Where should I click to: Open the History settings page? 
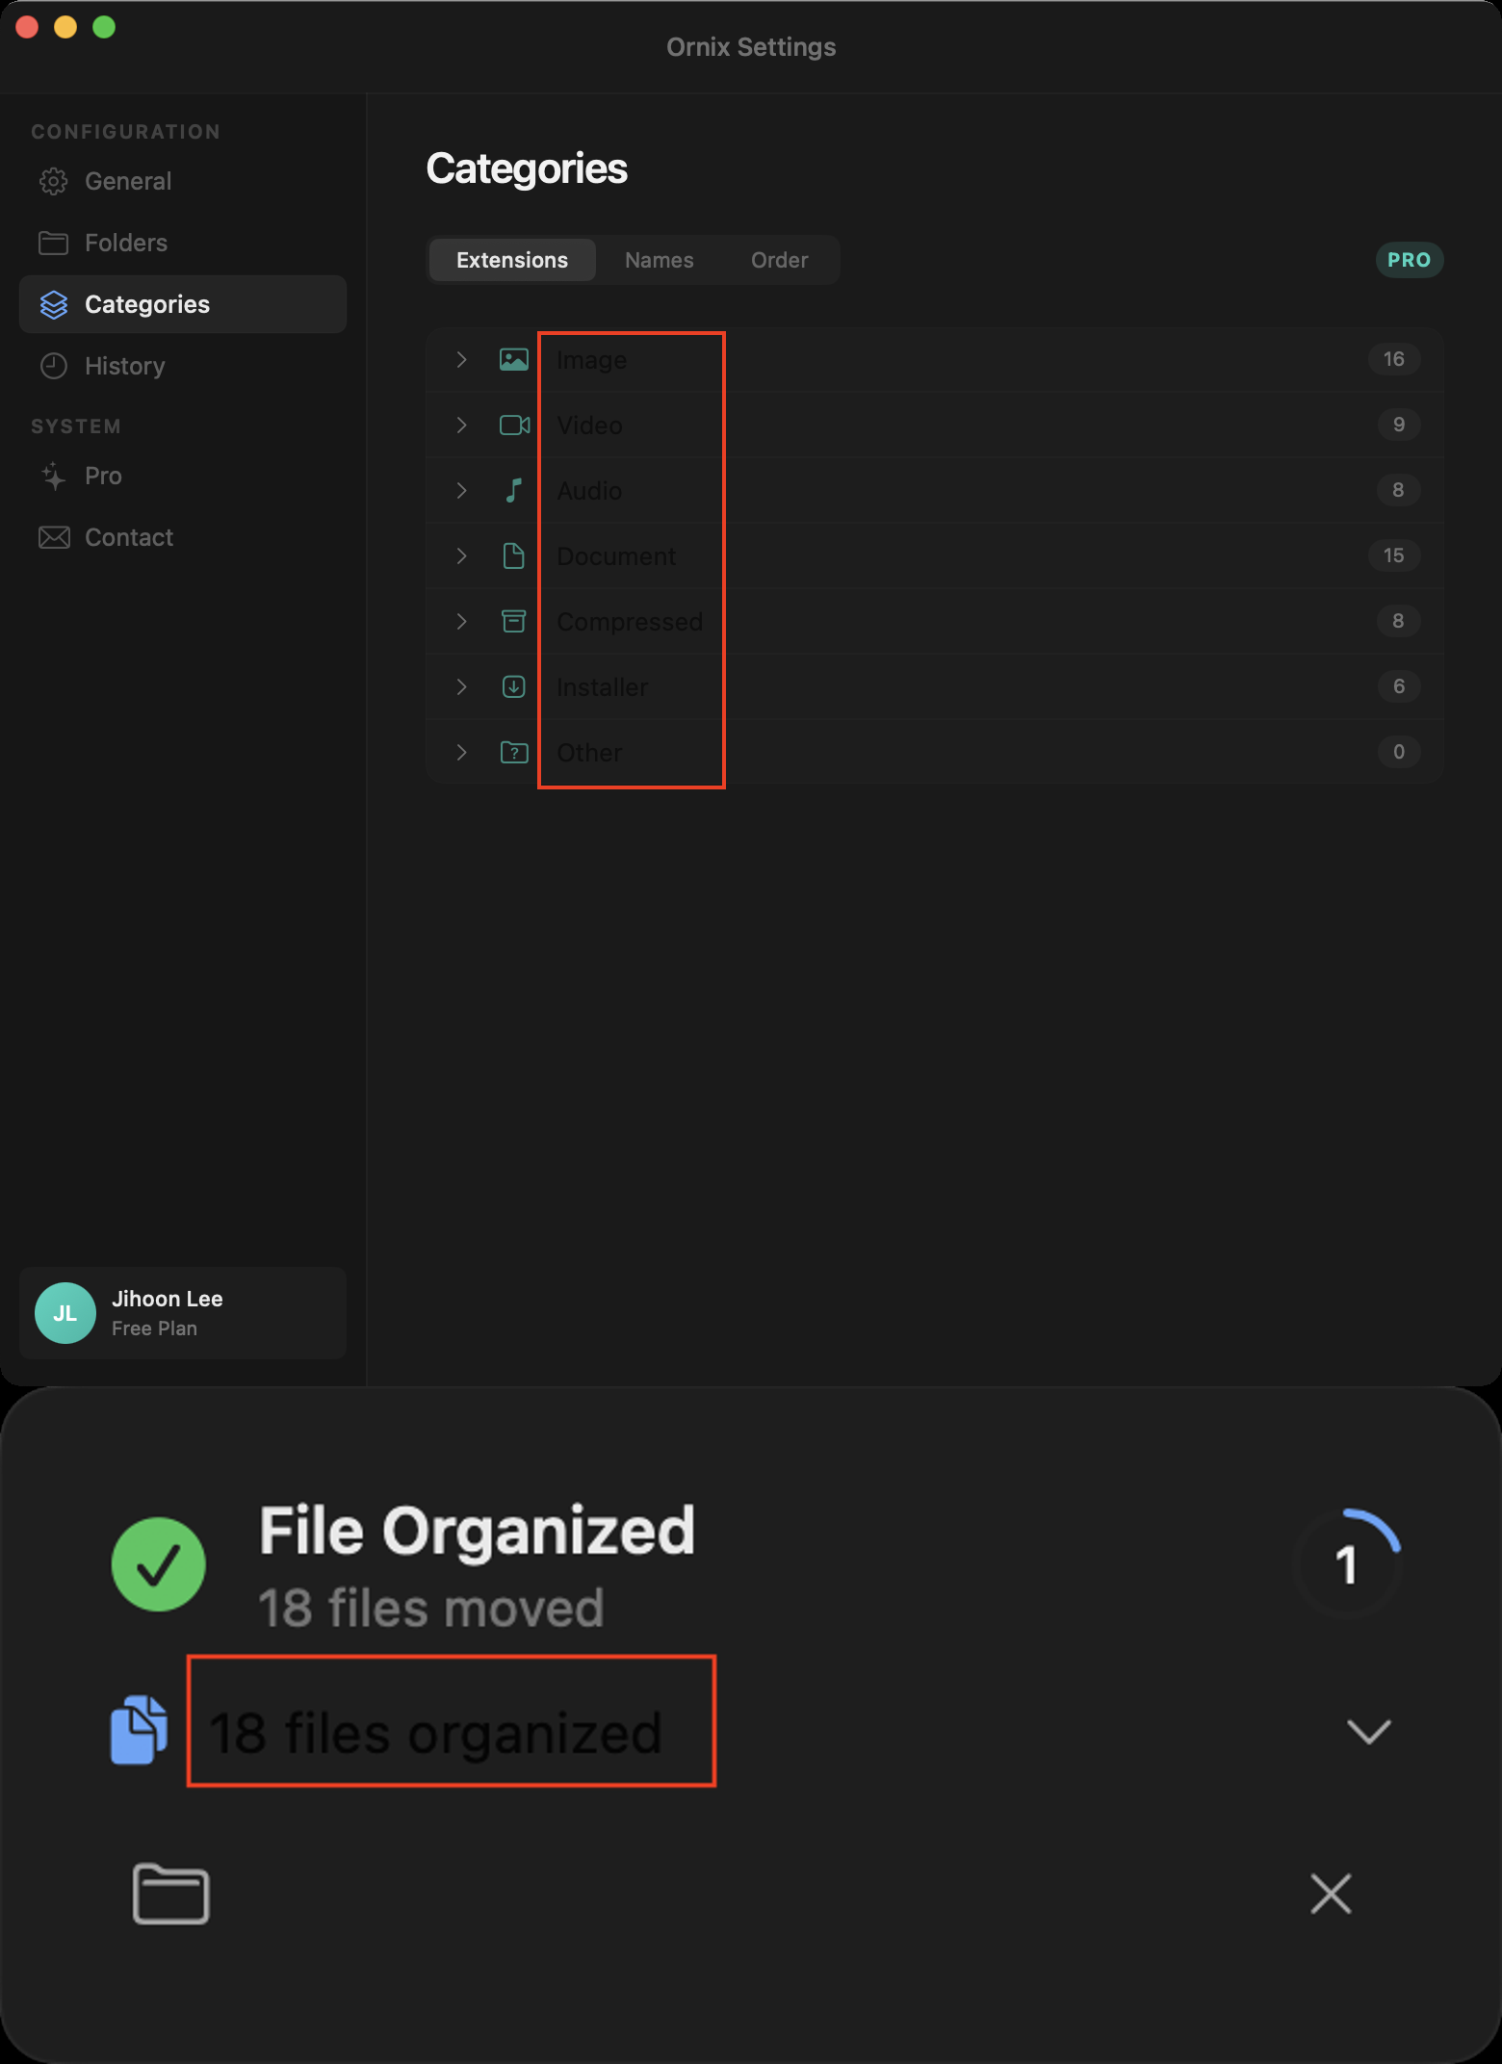click(183, 366)
